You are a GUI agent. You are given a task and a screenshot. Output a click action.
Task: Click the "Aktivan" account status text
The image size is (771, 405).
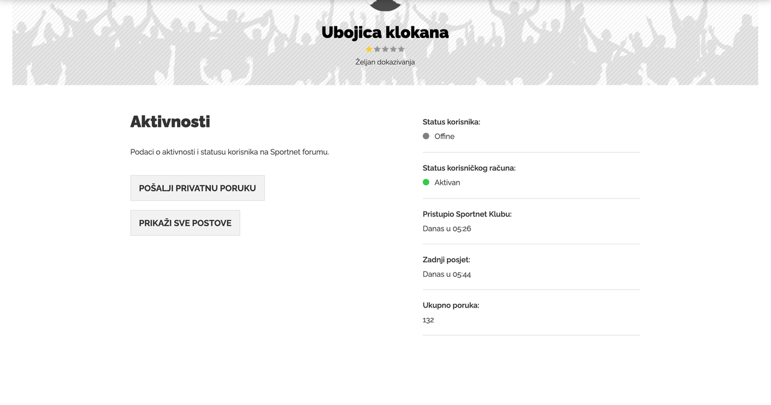coord(447,182)
